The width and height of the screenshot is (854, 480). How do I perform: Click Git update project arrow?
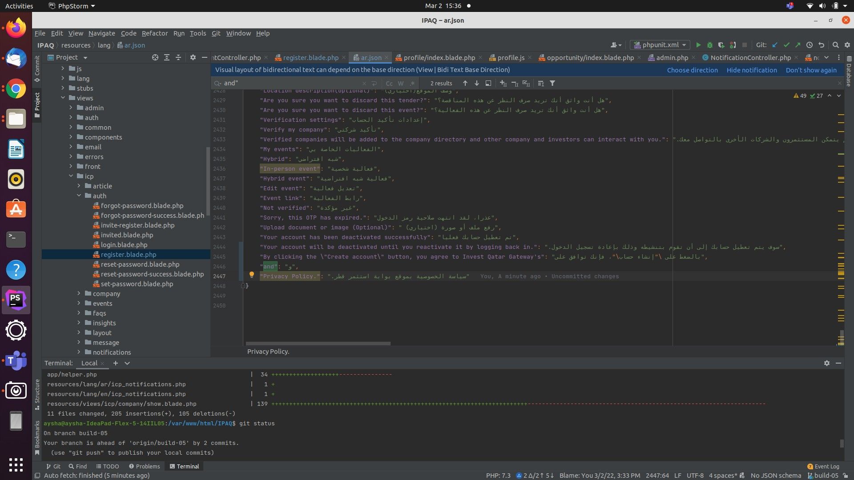[775, 45]
